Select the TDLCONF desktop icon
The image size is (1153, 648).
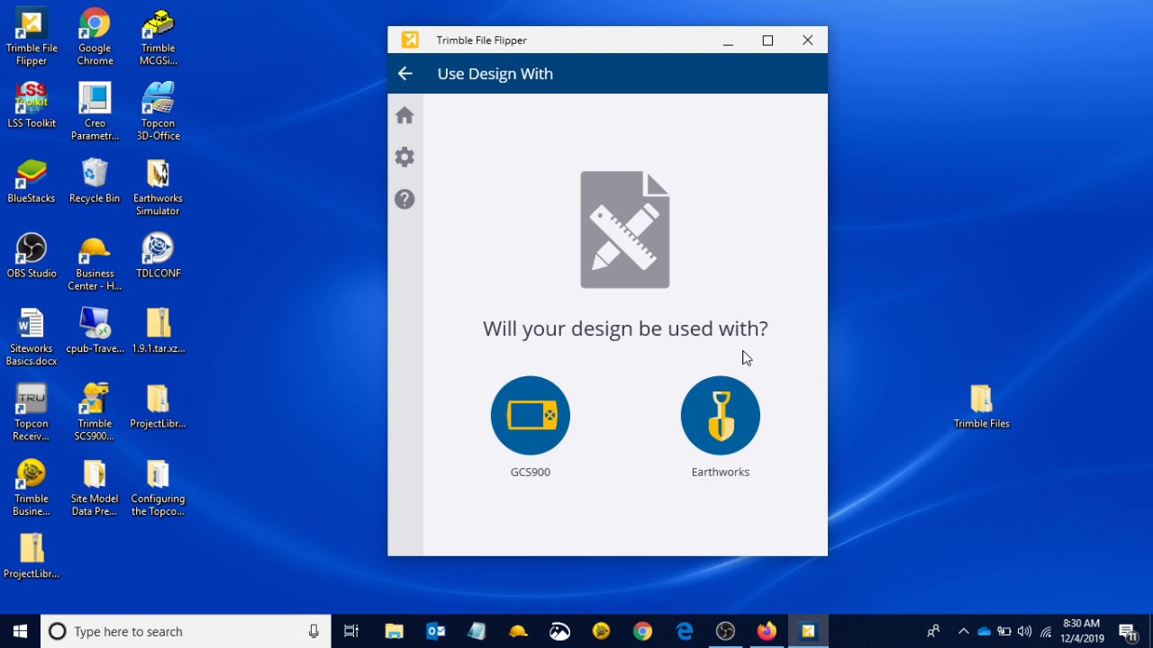coord(158,256)
